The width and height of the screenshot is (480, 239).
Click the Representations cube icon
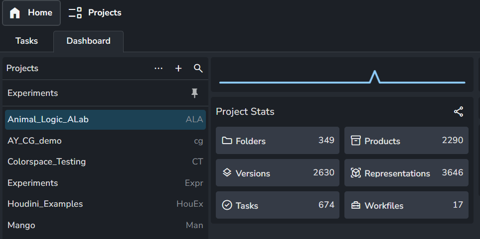[x=355, y=173]
